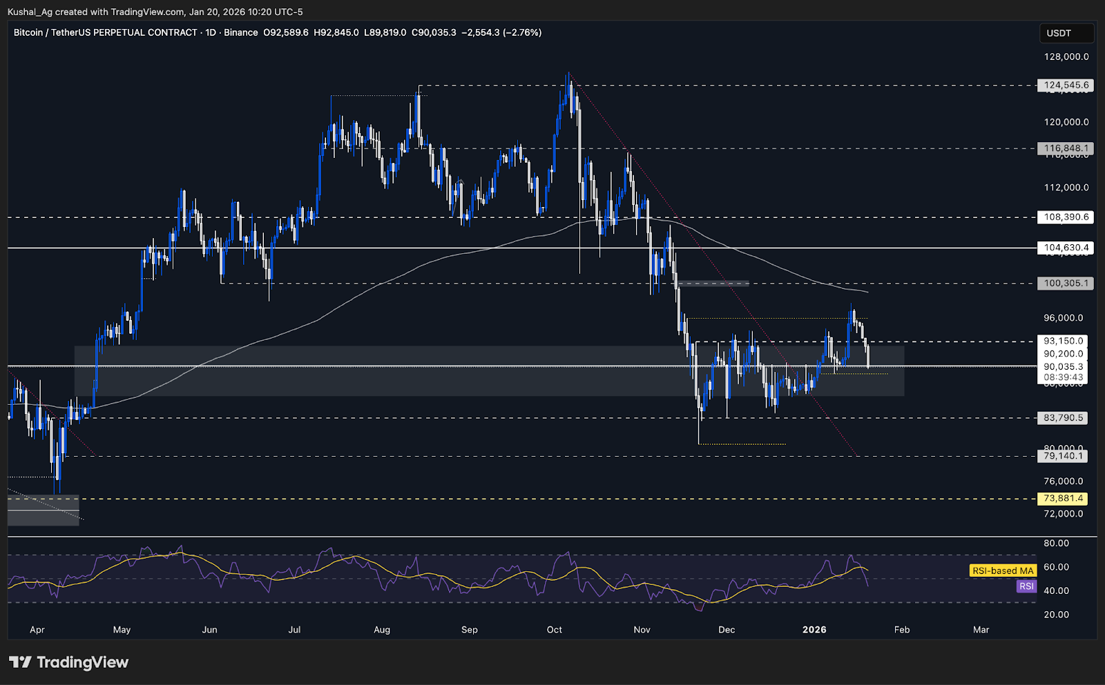Select the 83,790.5 support level label
Image resolution: width=1105 pixels, height=685 pixels.
click(x=1063, y=418)
